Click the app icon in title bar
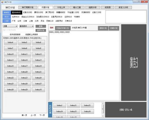 [x=2, y=2]
